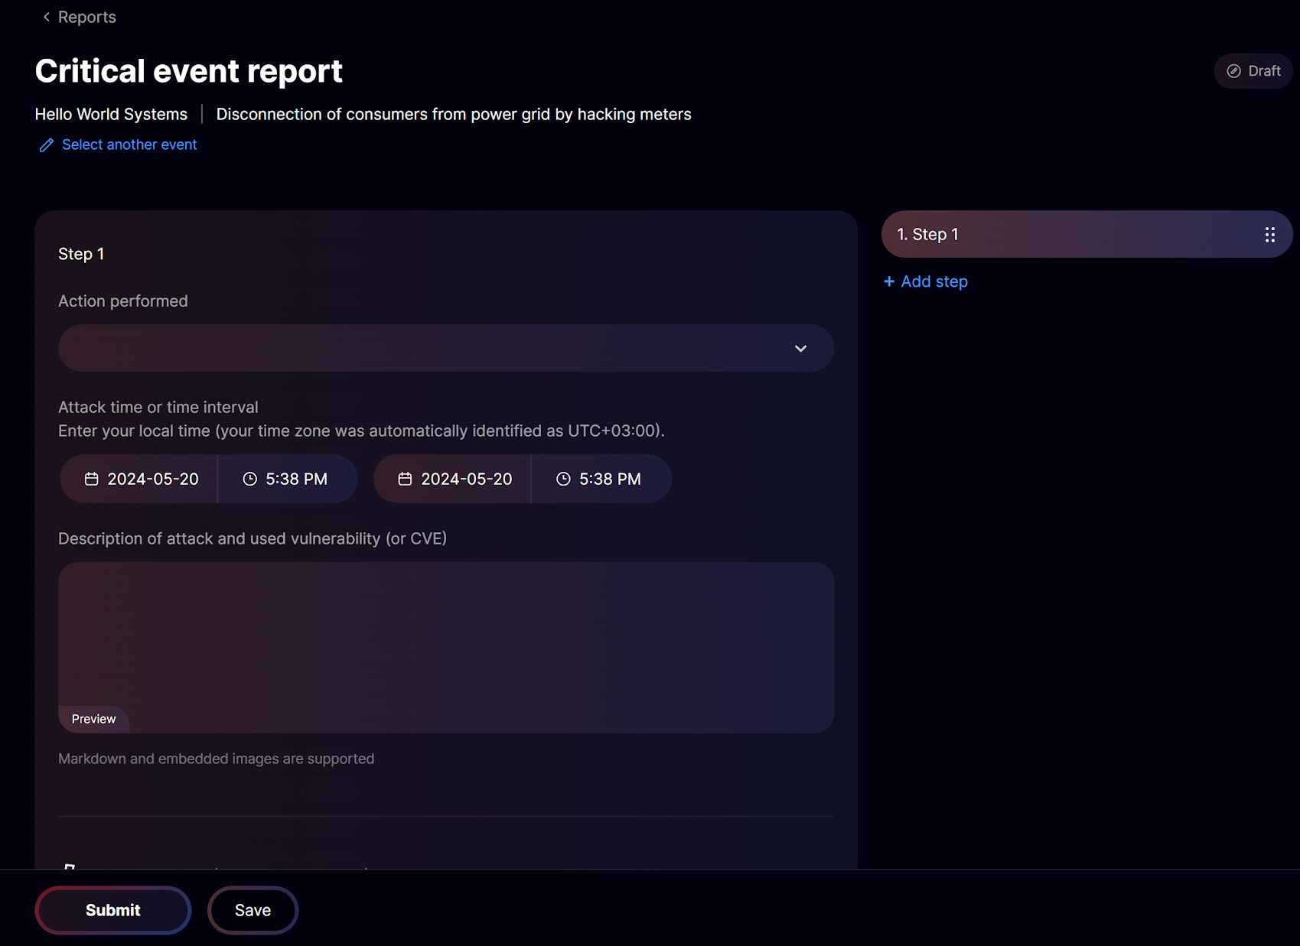Viewport: 1300px width, 946px height.
Task: Click the pencil icon for Select another event
Action: point(47,145)
